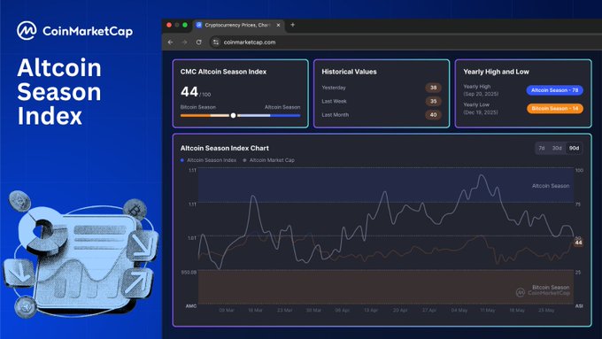This screenshot has width=602, height=339.
Task: Reload the page with refresh icon
Action: coord(199,42)
